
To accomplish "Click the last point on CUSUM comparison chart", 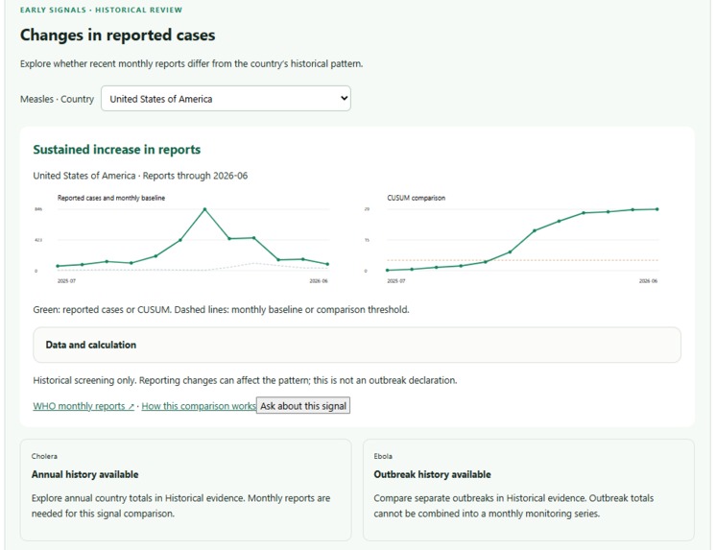I will (x=657, y=209).
